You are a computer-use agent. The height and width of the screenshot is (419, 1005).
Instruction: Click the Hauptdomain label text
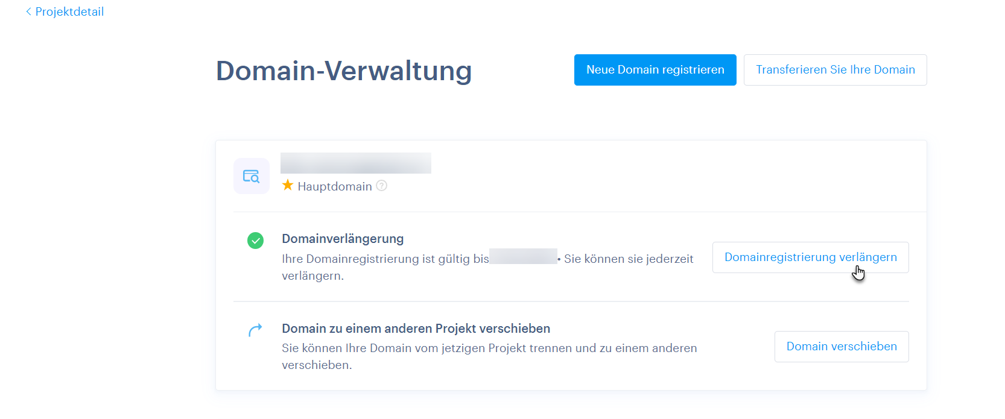[x=335, y=187]
